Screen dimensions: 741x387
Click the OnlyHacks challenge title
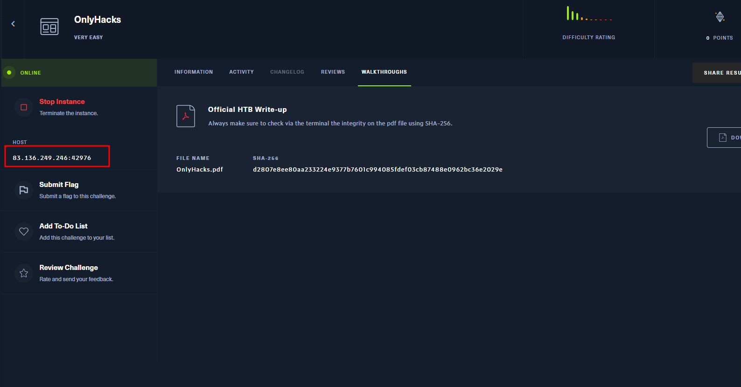(x=98, y=20)
